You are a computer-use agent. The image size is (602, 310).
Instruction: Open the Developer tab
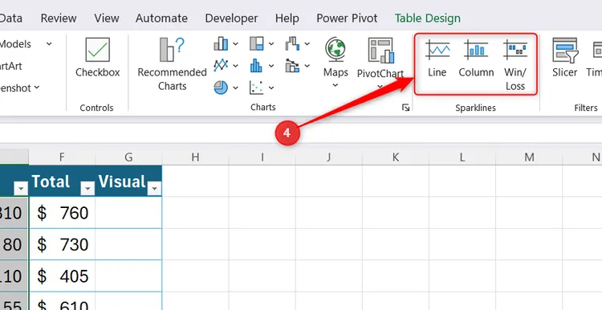[x=231, y=18]
